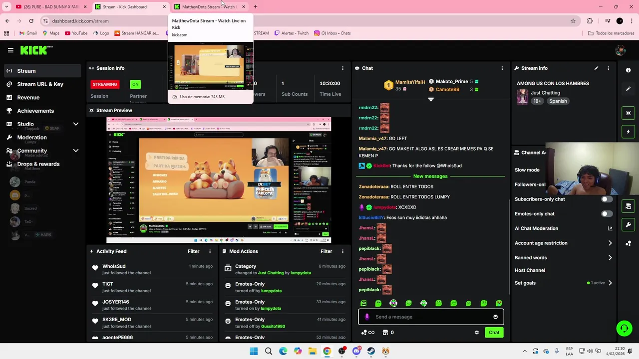Open the Stream Preview video thumbnail
The height and width of the screenshot is (359, 639).
click(219, 180)
